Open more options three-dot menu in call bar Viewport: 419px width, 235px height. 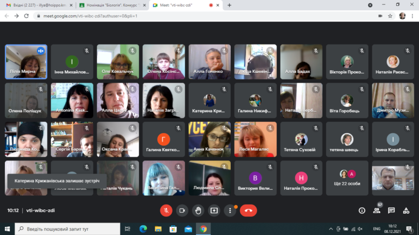point(230,211)
